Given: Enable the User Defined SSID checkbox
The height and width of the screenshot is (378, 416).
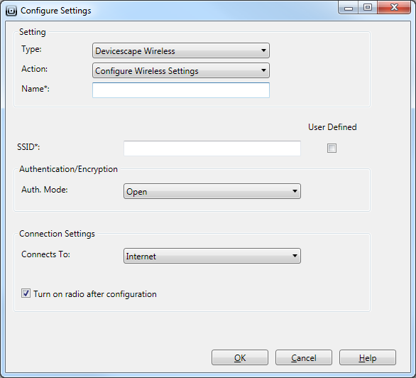Looking at the screenshot, I should (332, 148).
